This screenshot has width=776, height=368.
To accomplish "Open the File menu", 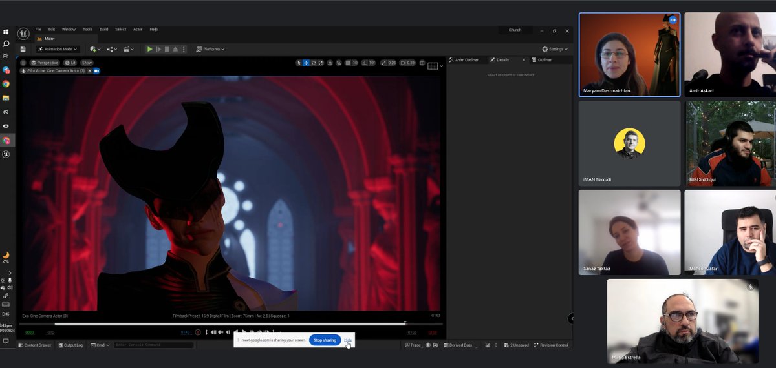I will (38, 29).
